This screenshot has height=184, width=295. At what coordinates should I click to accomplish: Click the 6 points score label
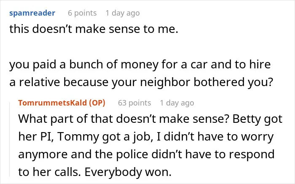(x=82, y=13)
